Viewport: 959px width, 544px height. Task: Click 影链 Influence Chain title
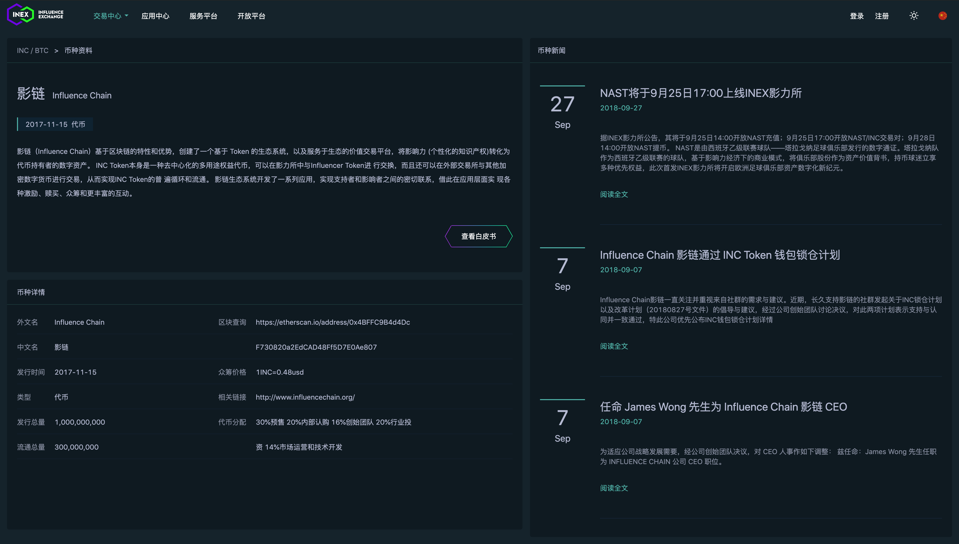[64, 94]
